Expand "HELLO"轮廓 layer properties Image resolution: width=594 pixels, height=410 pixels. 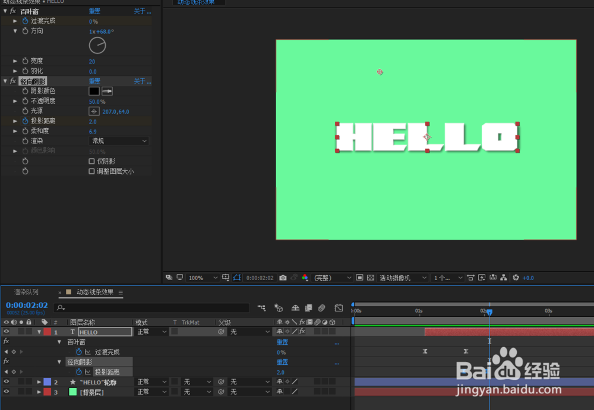(x=39, y=382)
